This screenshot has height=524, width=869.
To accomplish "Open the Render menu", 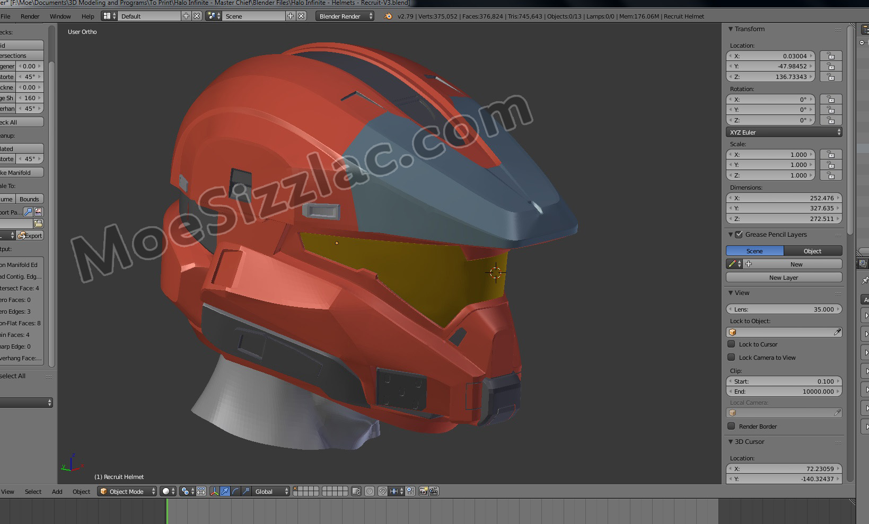I will (30, 16).
